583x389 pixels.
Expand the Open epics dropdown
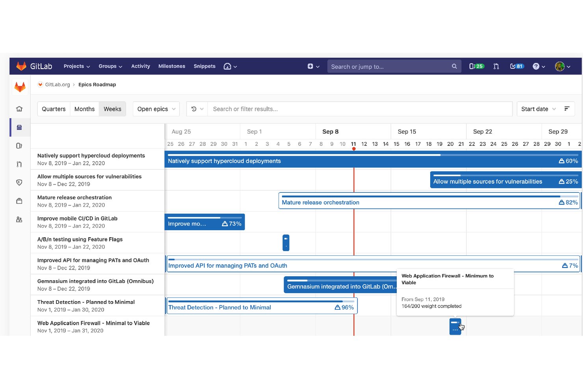pos(156,109)
